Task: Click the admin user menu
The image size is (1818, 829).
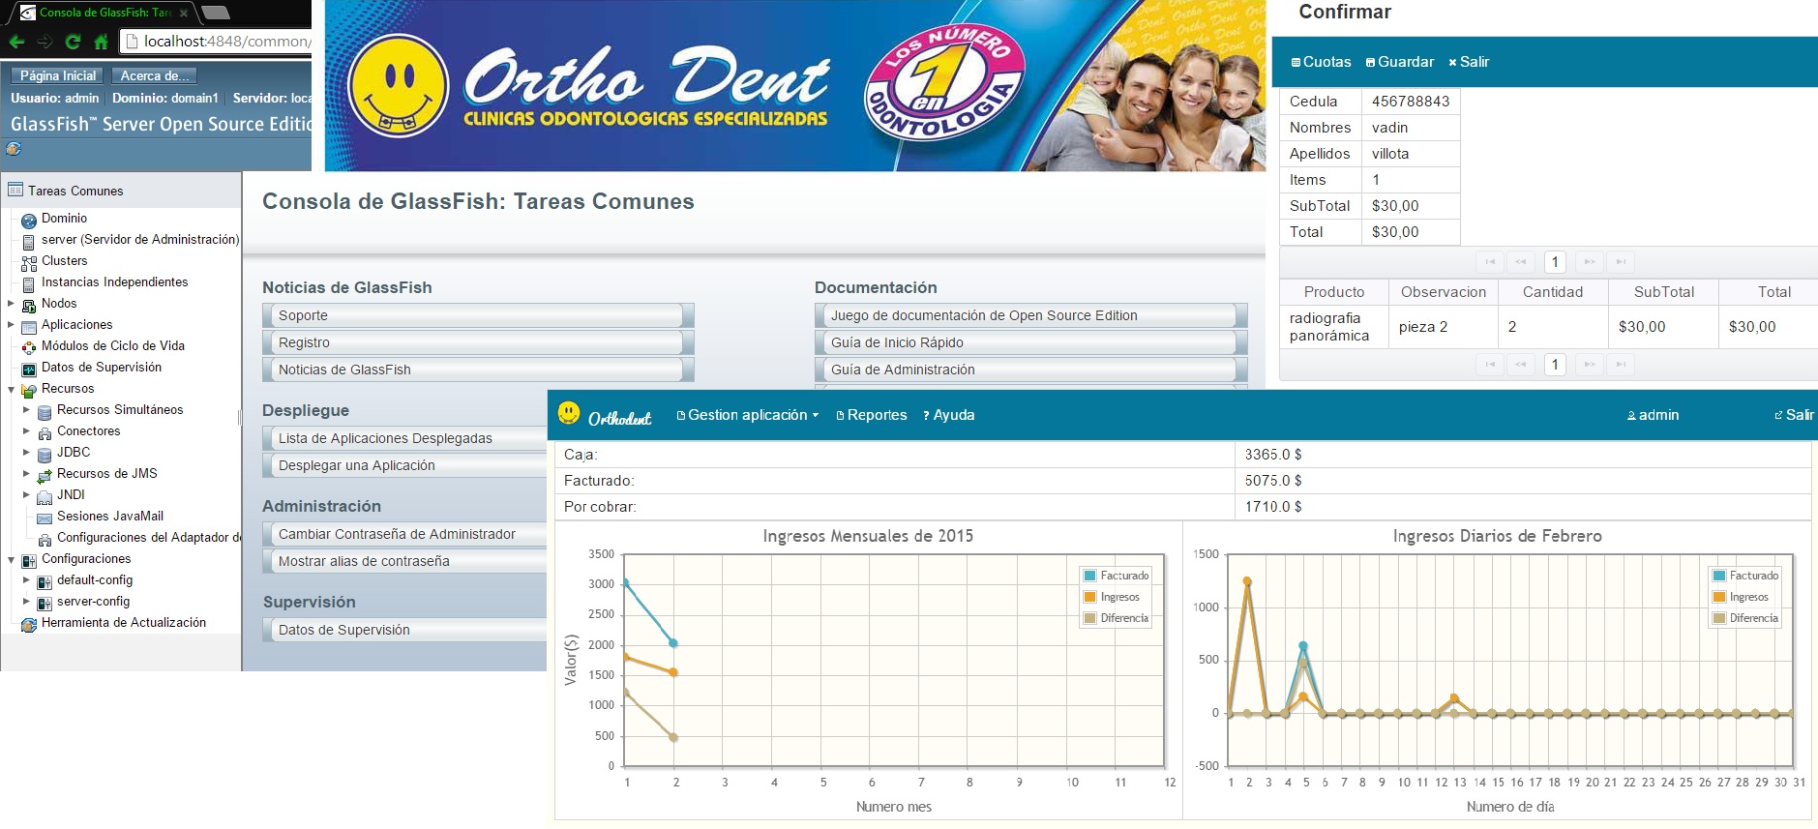Action: coord(1653,415)
